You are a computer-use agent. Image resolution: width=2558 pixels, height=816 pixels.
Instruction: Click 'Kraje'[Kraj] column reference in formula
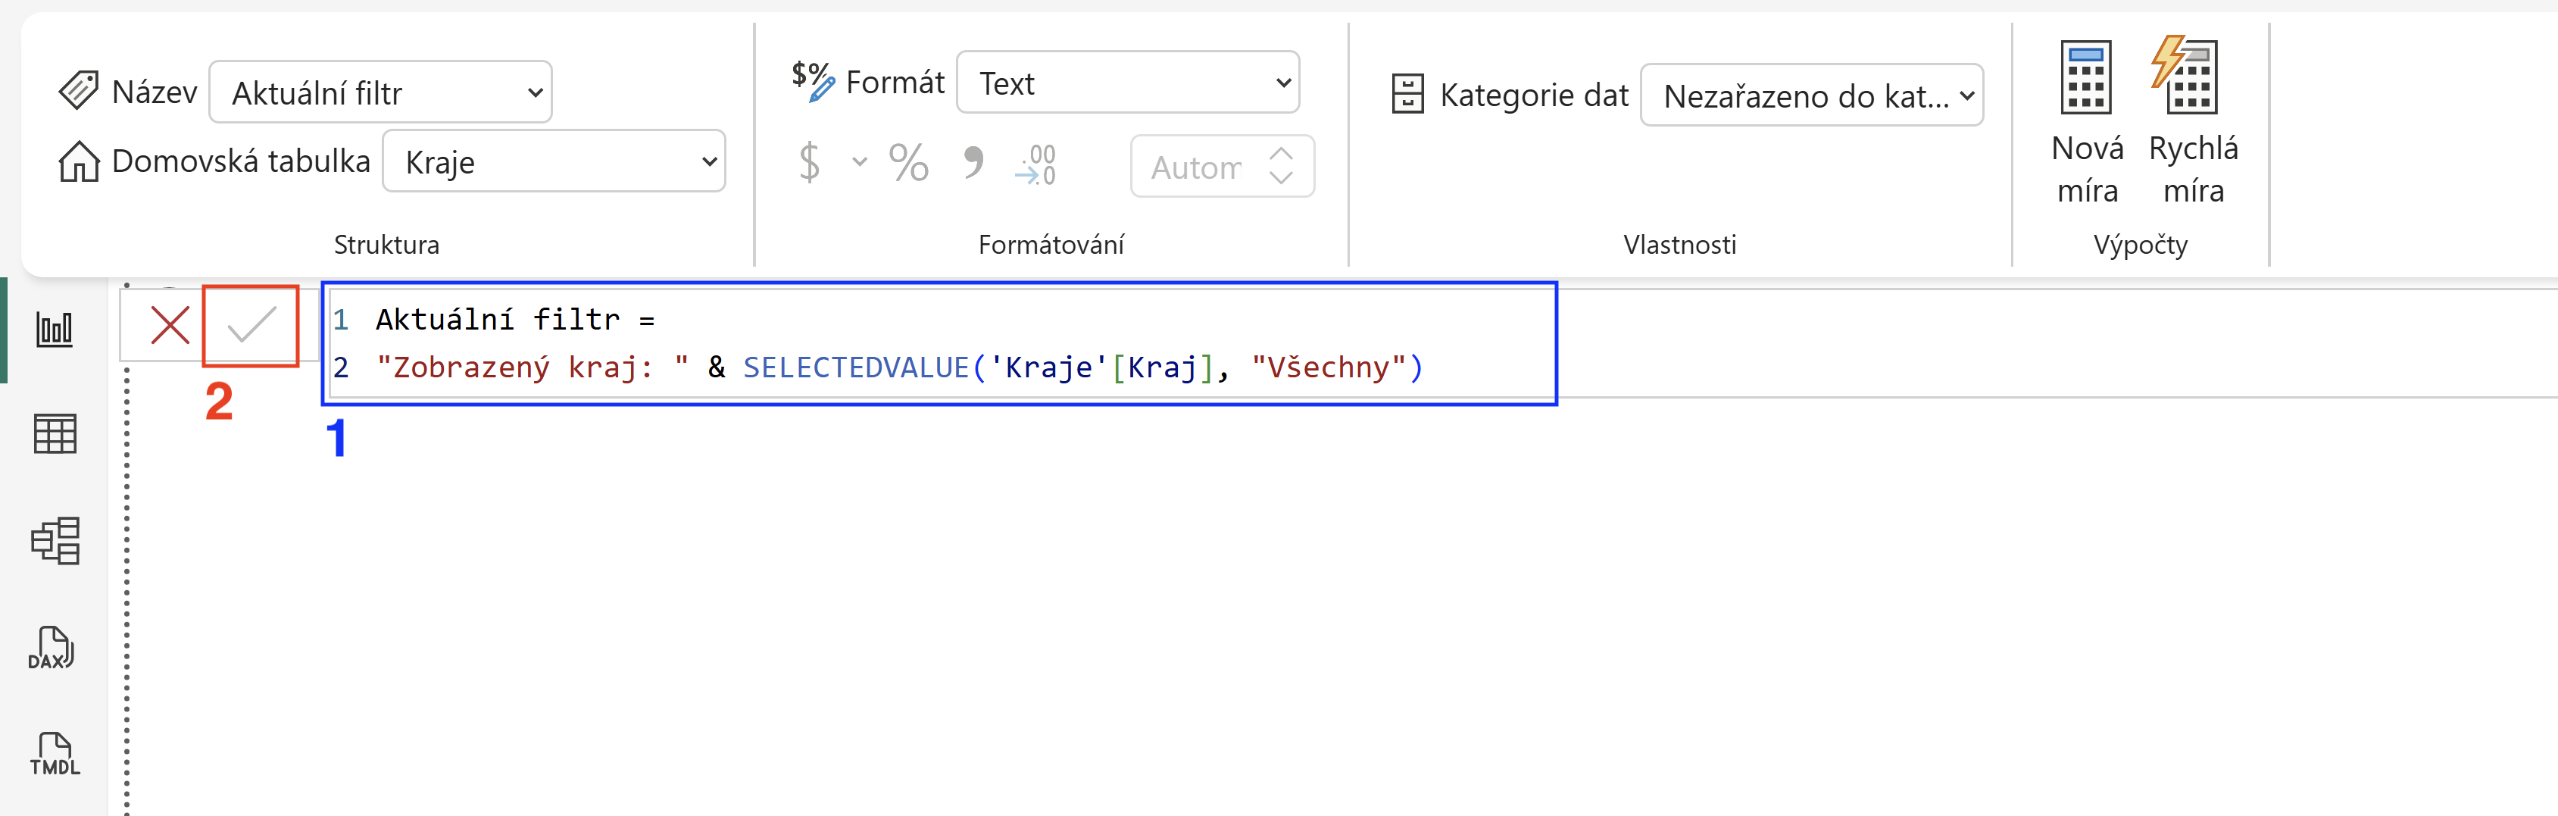tap(1101, 367)
